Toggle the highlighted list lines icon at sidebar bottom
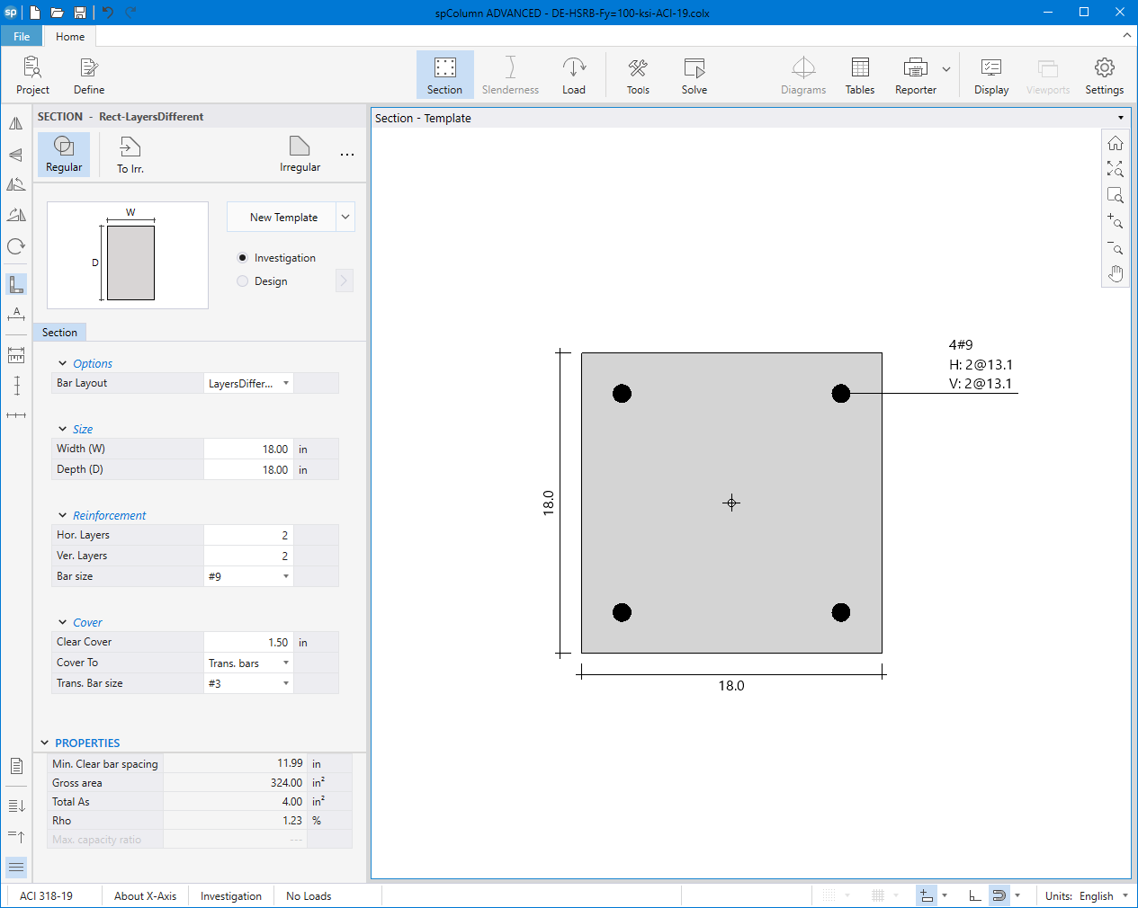Screen dimensions: 1138x908 point(16,868)
